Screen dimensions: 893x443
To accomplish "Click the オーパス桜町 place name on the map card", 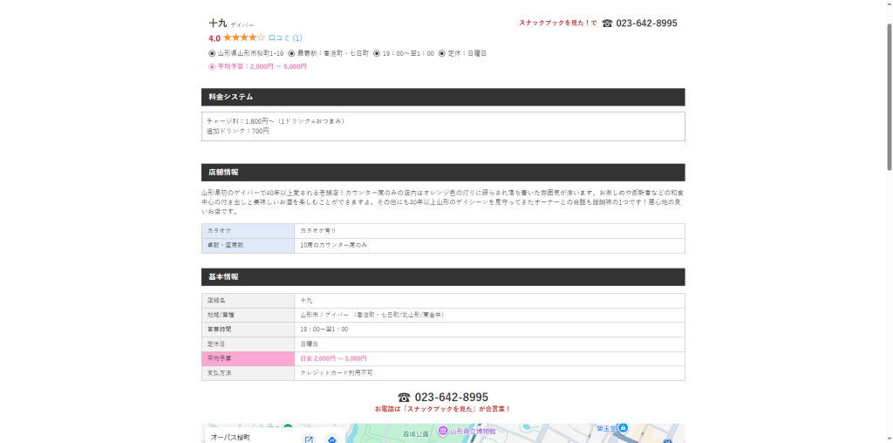I will click(230, 437).
